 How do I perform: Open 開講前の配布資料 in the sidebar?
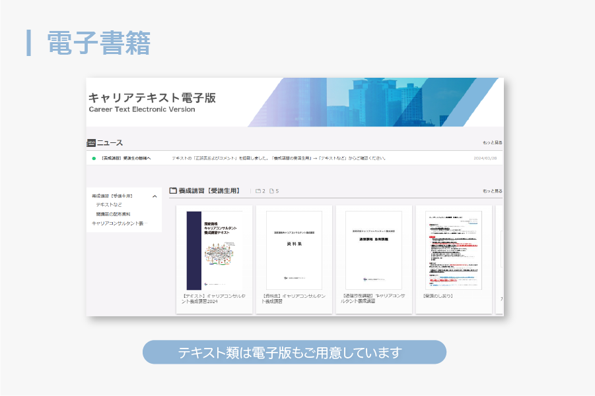[x=114, y=214]
